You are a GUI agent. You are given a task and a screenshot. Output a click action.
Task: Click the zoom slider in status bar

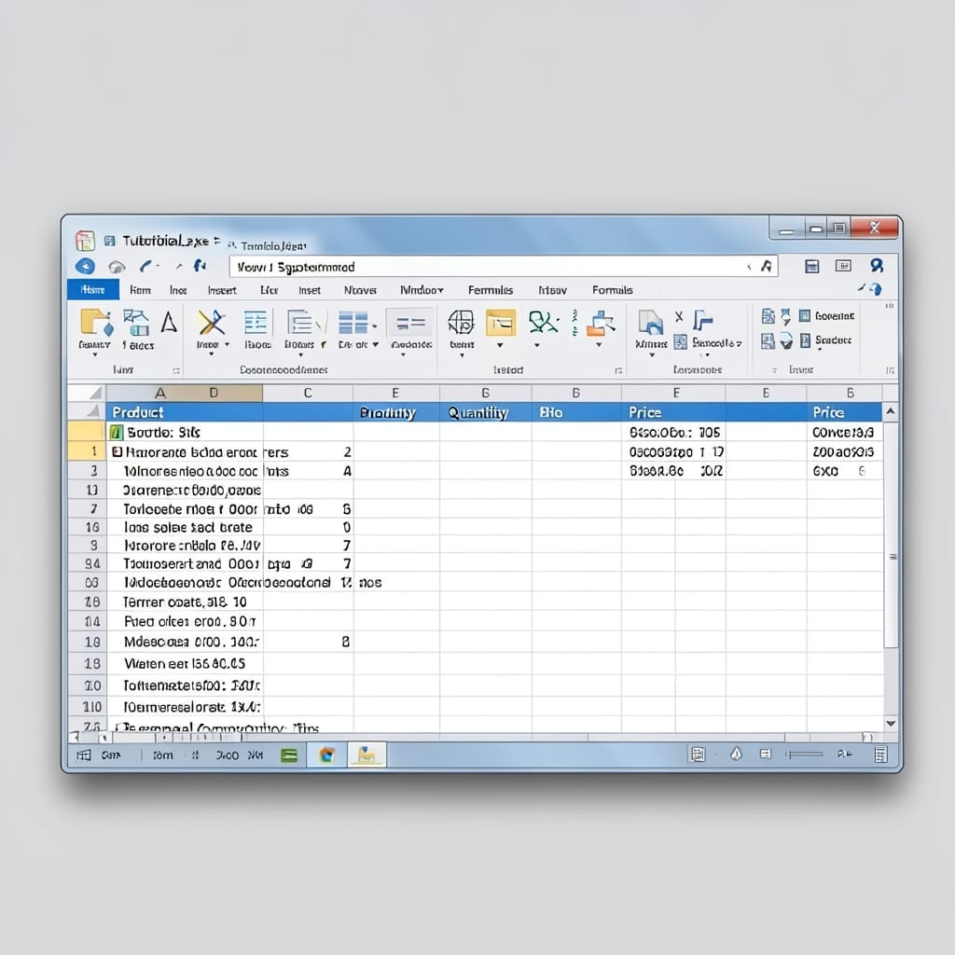pyautogui.click(x=804, y=754)
